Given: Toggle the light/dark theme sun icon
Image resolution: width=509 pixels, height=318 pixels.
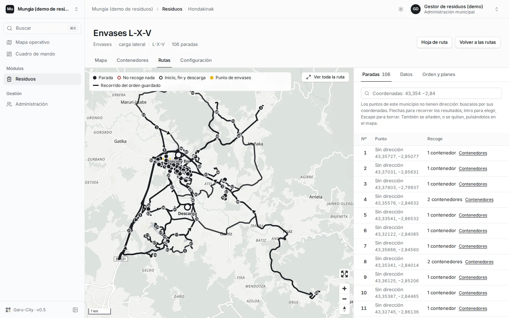Looking at the screenshot, I should click(x=401, y=9).
